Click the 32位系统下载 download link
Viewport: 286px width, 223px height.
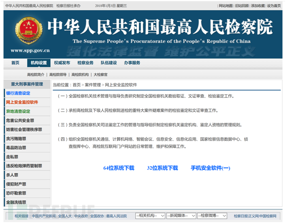(163, 168)
